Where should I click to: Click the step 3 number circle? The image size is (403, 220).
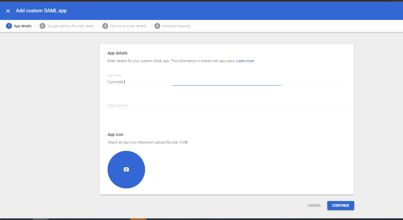pos(105,26)
